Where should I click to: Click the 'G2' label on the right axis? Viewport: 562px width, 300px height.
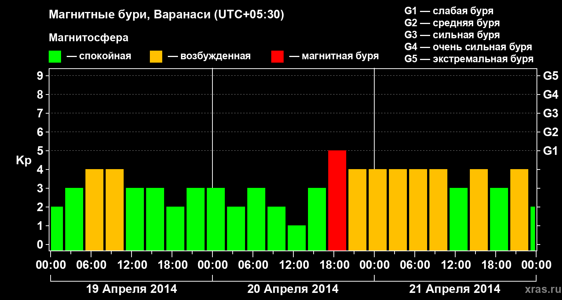pos(550,132)
